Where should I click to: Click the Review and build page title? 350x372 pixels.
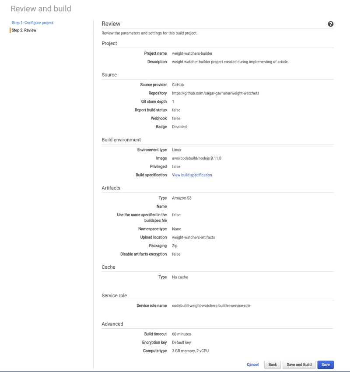tap(41, 9)
